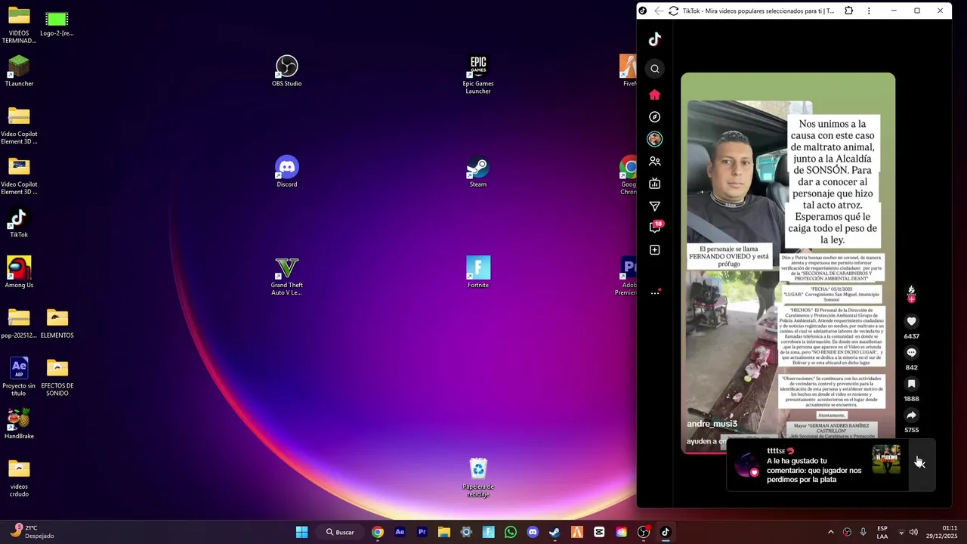Select the ELEMENTOS folder on desktop
This screenshot has height=544, width=967.
pyautogui.click(x=57, y=323)
